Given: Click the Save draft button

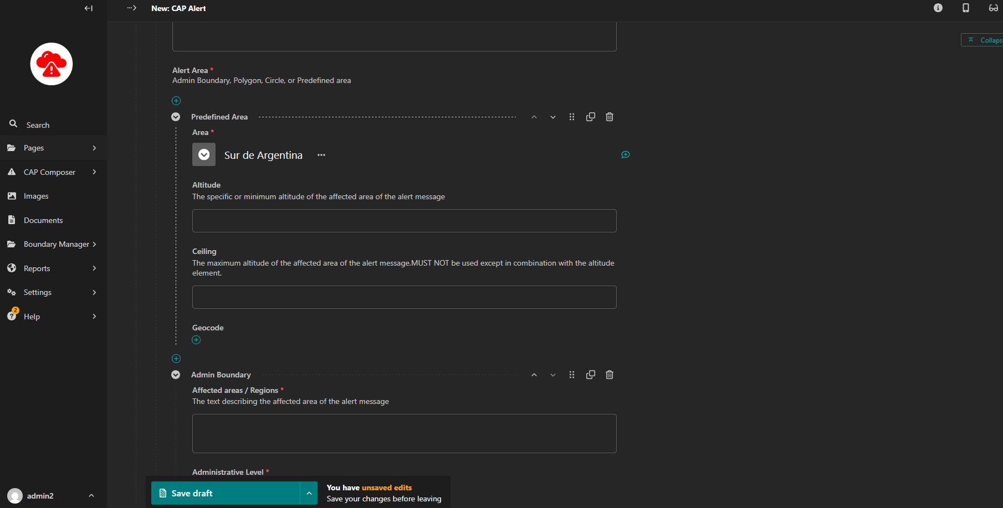Looking at the screenshot, I should pos(226,493).
